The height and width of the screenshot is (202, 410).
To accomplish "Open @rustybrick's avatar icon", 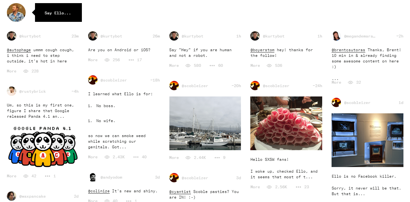I will pyautogui.click(x=12, y=91).
